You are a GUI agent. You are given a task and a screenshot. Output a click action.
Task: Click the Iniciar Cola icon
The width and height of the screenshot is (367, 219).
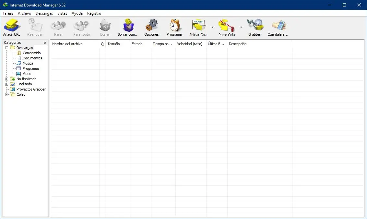(198, 25)
